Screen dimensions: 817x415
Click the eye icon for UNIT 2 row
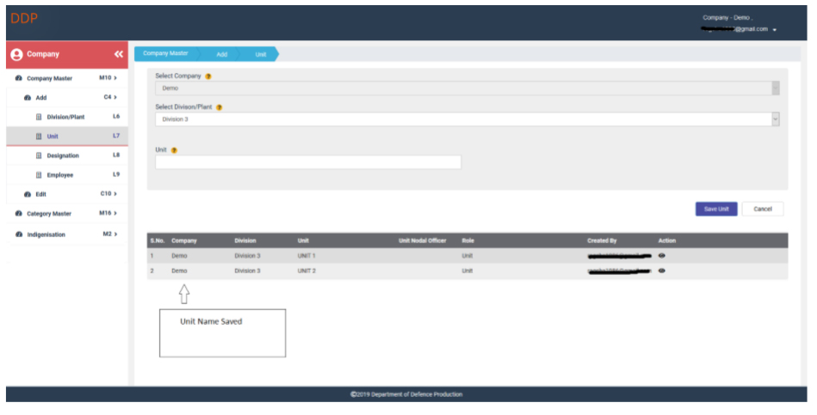(661, 271)
